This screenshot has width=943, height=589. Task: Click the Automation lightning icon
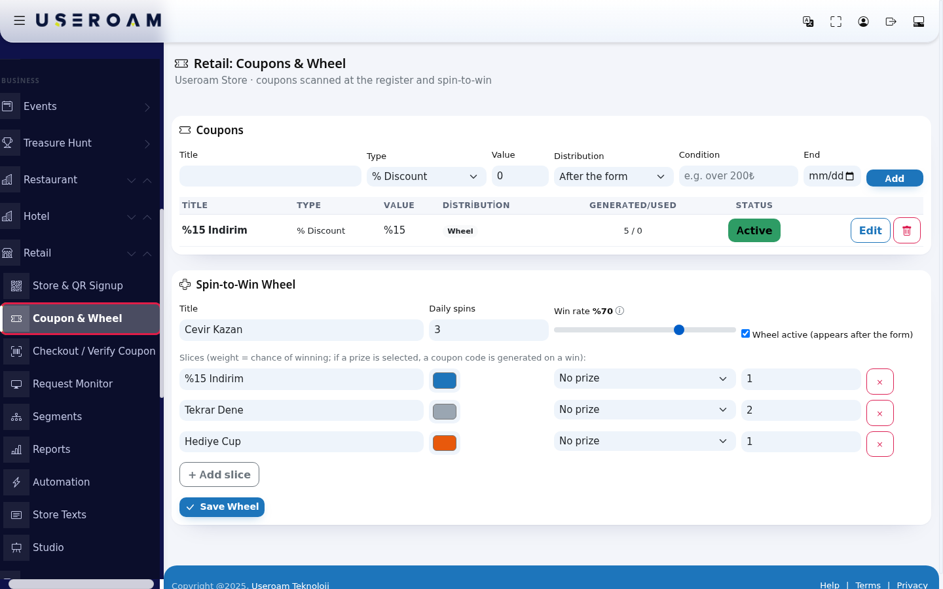click(16, 482)
